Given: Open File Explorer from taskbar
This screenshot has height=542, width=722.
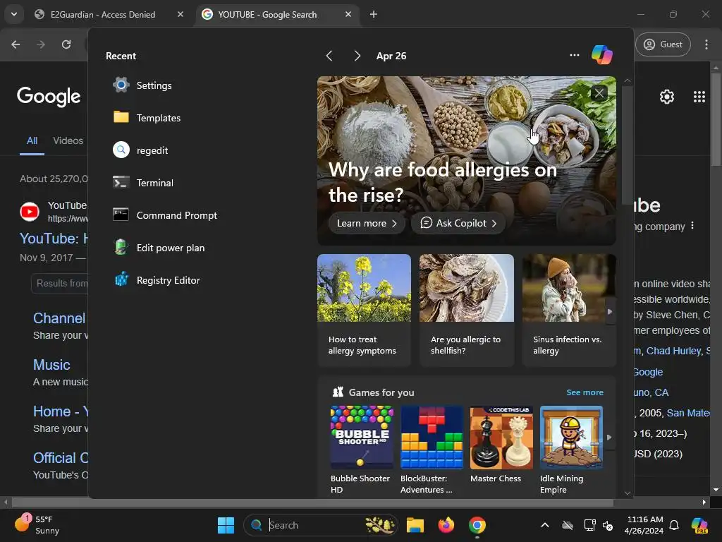Looking at the screenshot, I should tap(415, 525).
